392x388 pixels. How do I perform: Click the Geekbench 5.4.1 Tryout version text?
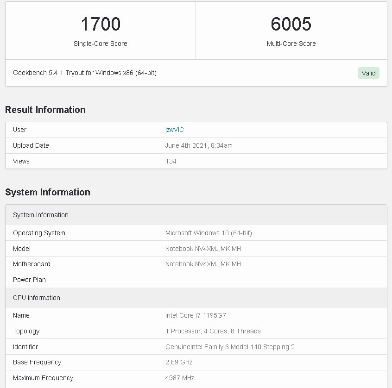pyautogui.click(x=85, y=73)
